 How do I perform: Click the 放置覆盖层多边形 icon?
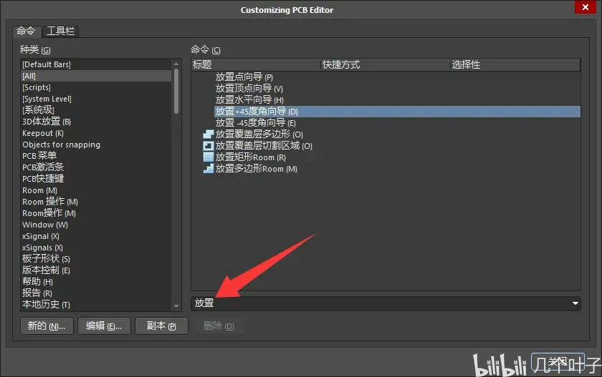tap(208, 134)
